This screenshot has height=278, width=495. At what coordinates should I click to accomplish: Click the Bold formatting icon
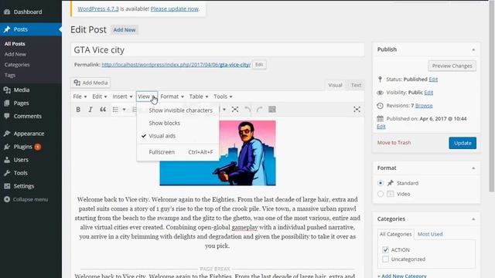[78, 110]
